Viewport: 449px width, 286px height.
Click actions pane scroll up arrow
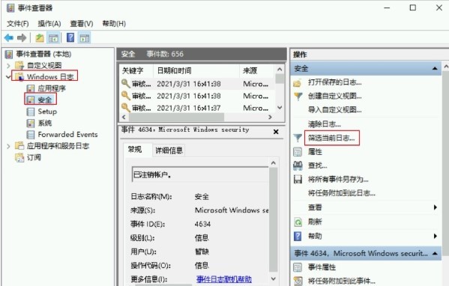[x=446, y=67]
